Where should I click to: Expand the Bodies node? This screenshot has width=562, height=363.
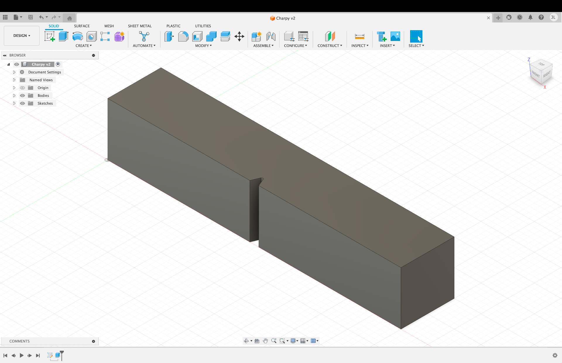(x=14, y=96)
